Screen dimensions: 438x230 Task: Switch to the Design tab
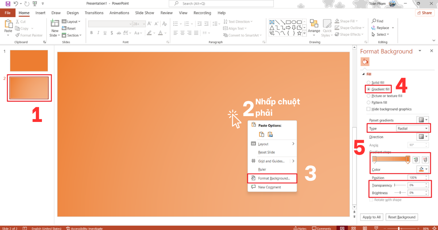tap(73, 13)
